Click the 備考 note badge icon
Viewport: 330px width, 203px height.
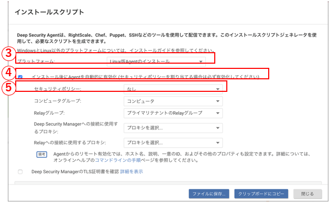pos(42,154)
